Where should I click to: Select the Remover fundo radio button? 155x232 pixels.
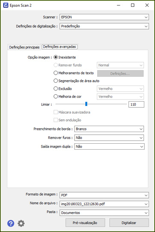[x=56, y=65]
